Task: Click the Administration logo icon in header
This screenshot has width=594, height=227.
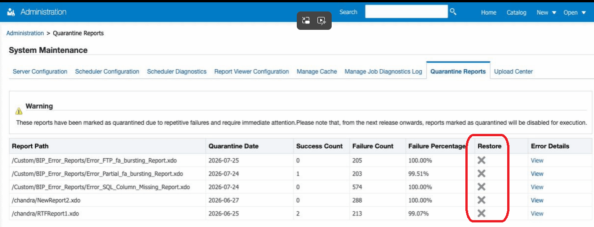Action: (x=11, y=12)
